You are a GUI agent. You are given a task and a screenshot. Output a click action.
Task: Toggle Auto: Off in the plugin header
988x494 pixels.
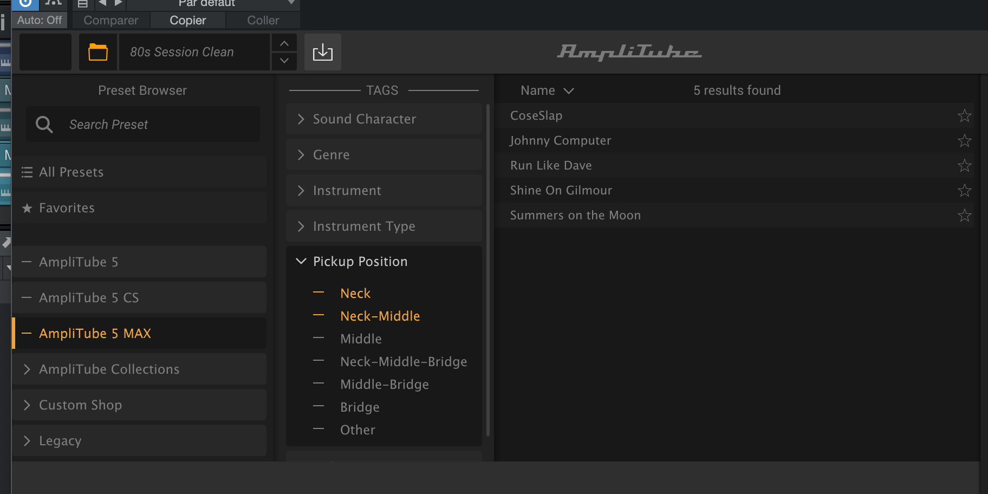(38, 19)
